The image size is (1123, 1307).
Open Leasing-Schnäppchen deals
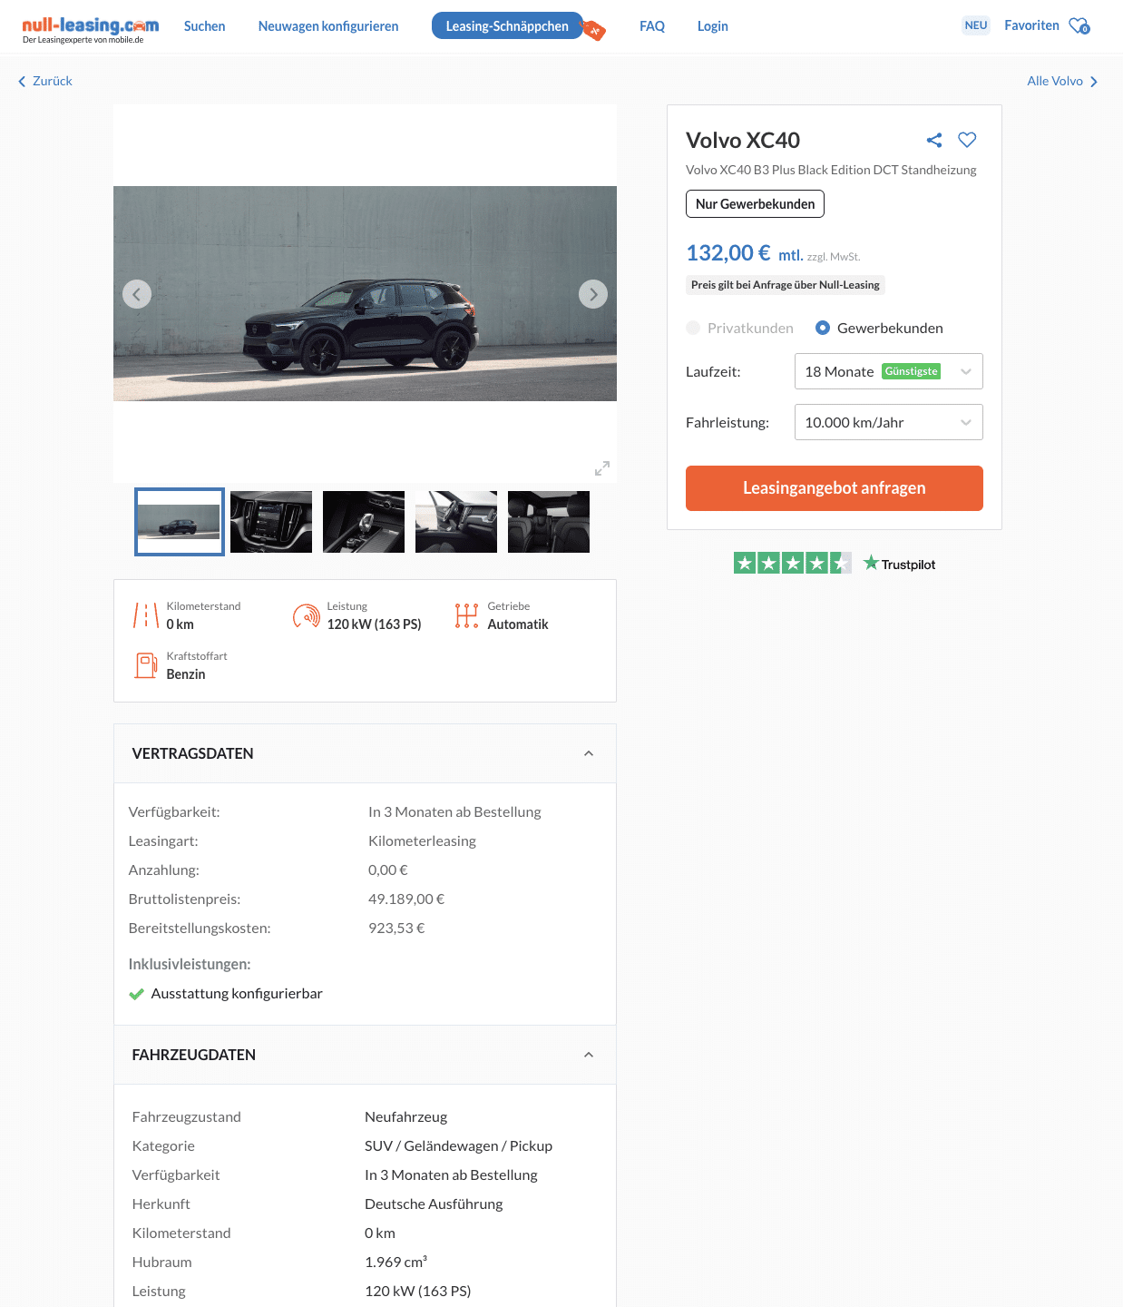[x=507, y=25]
